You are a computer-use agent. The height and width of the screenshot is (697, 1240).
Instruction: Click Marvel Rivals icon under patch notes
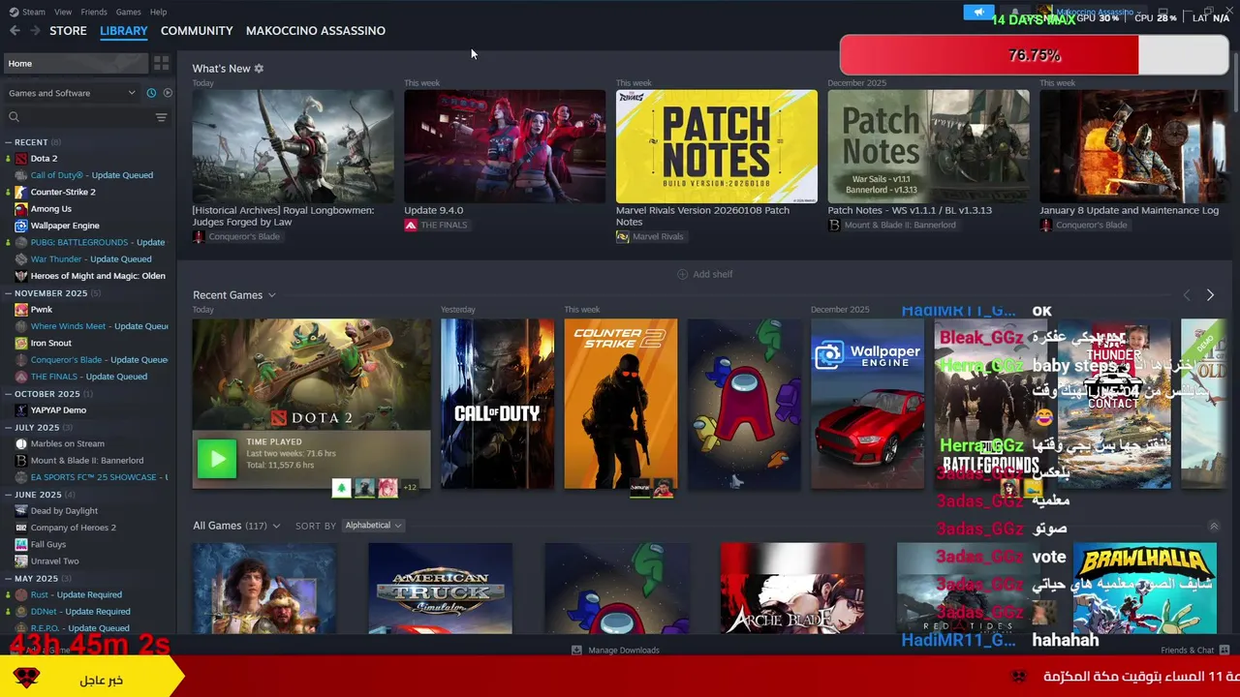pos(622,236)
